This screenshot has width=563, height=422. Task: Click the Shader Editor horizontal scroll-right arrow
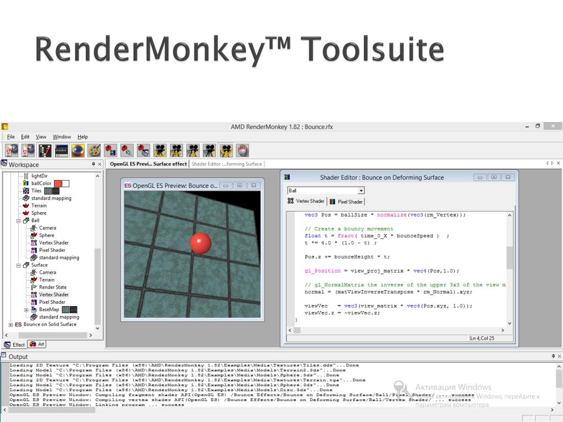coord(503,330)
